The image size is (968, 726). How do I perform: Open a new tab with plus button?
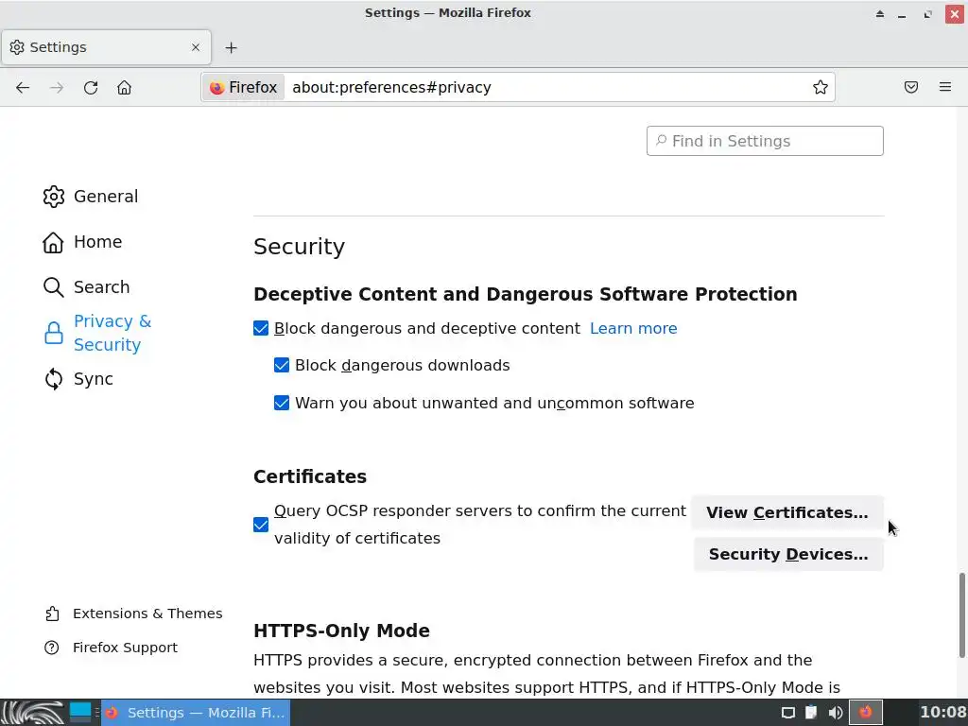(232, 47)
